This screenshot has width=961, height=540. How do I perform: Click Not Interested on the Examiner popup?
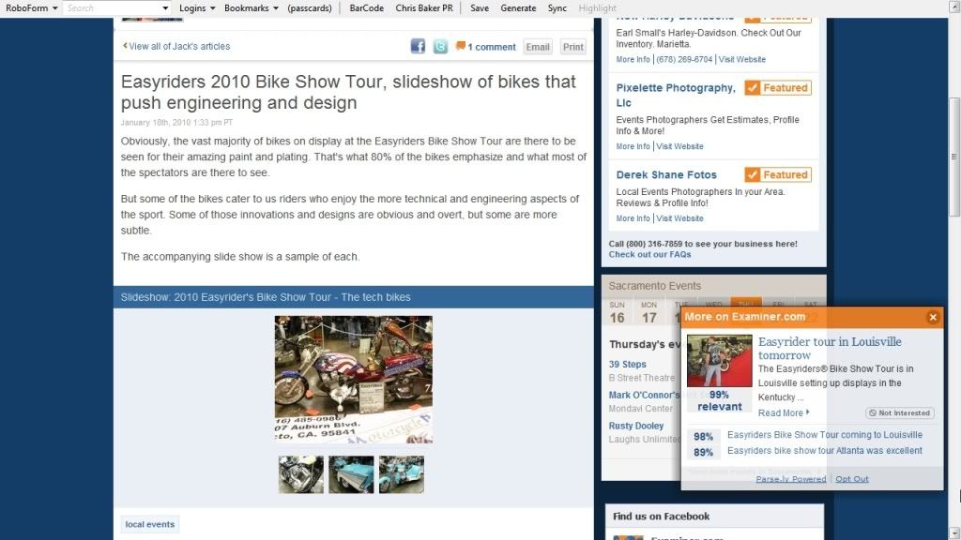tap(899, 412)
